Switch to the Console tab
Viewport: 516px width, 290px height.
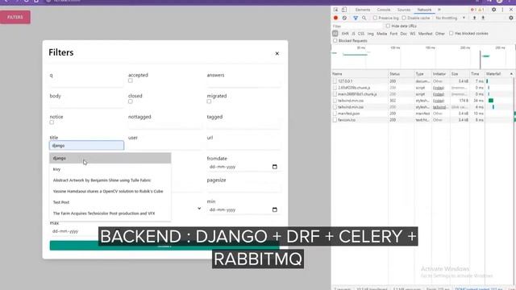(384, 10)
